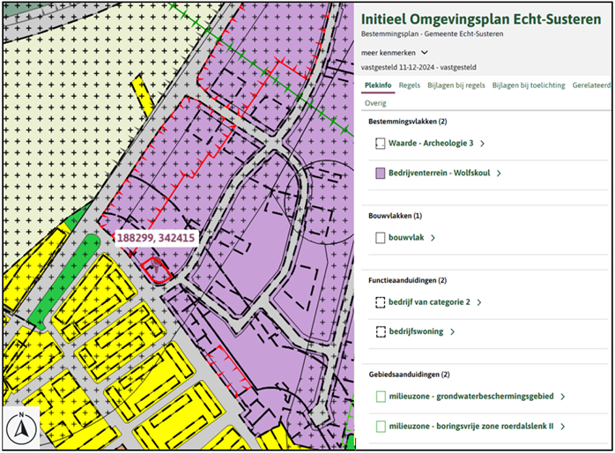
Task: Open chevron beside boringsvrije zone roerdalslenk II
Action: pyautogui.click(x=563, y=427)
